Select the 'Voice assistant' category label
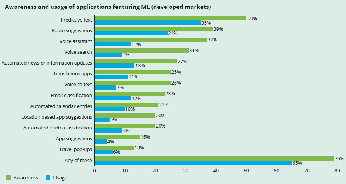Screen dimensions: 346x184 coord(76,41)
